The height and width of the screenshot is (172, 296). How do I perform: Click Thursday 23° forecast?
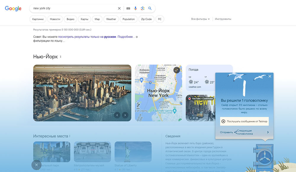click(x=210, y=80)
